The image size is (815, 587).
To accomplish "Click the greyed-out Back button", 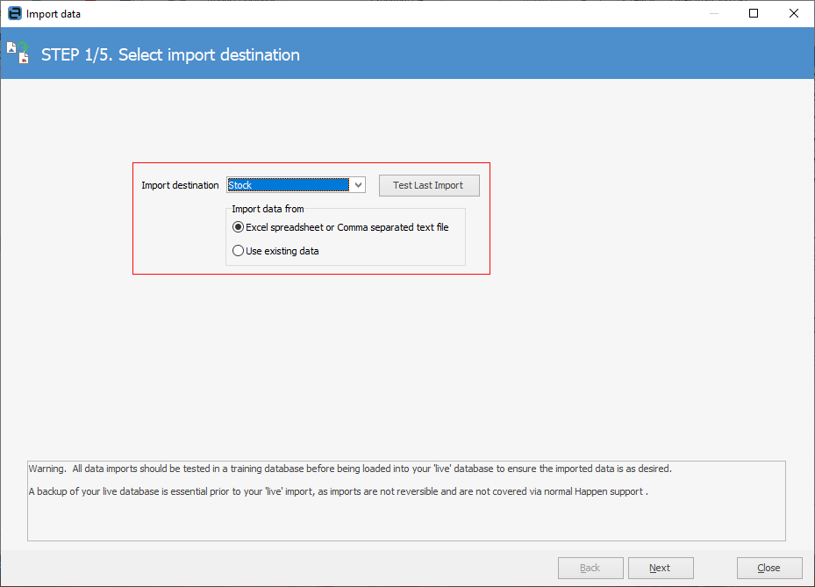I will [590, 568].
